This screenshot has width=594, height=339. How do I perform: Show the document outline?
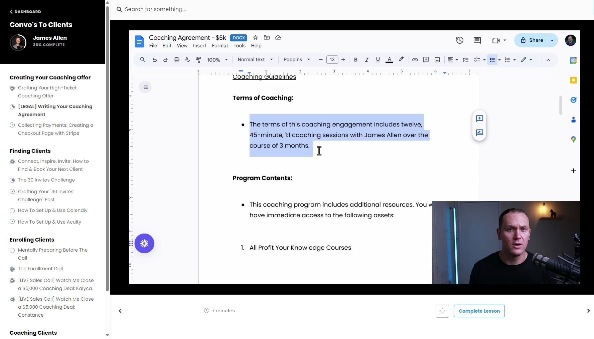point(145,87)
